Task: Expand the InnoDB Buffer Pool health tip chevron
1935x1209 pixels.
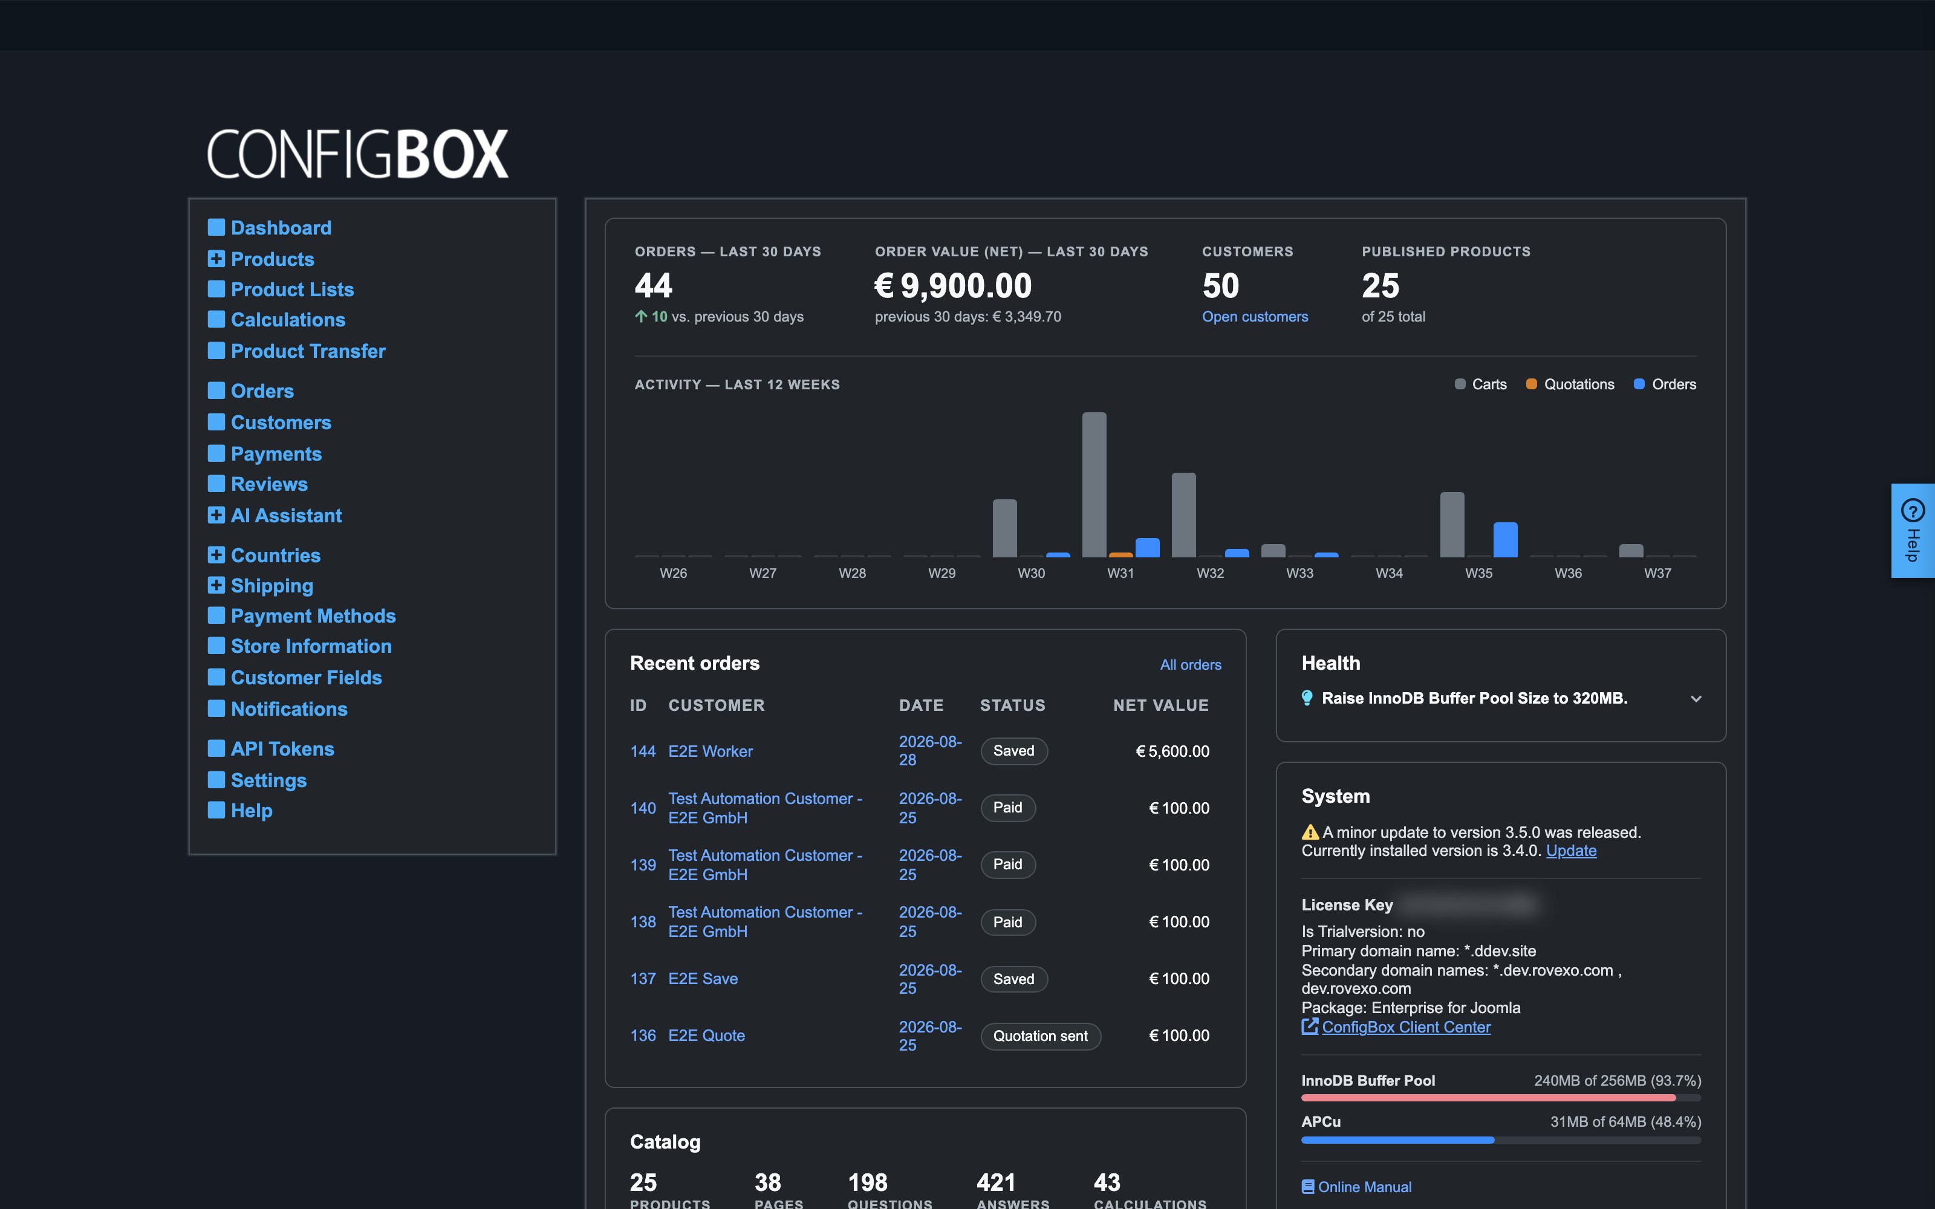Action: (x=1696, y=699)
